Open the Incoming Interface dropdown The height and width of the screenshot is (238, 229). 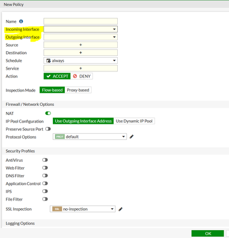tap(80, 29)
